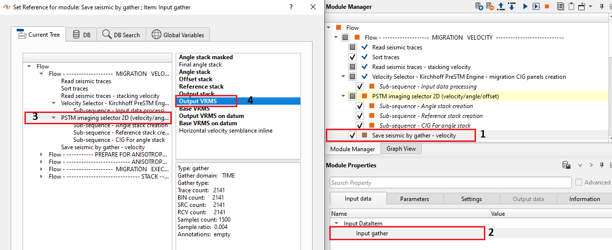Run the flow with the blue play icon
612x250 pixels.
coord(525,7)
